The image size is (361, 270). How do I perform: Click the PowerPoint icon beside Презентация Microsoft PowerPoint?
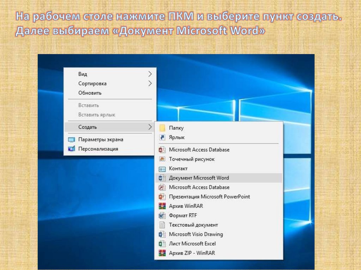[x=162, y=197]
